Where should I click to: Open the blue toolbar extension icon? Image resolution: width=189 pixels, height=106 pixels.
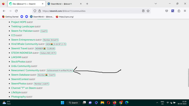click(x=173, y=11)
